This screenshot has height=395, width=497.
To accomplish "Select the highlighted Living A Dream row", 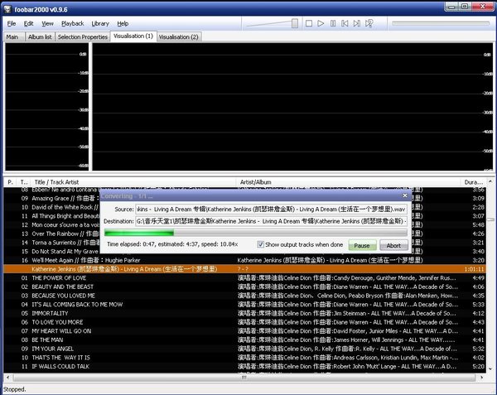I will [x=244, y=269].
